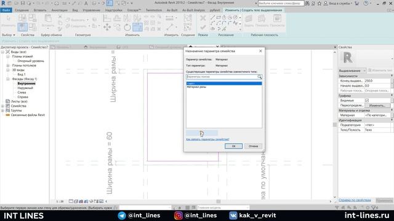Click the Telegram @int_lines icon
Viewport: 394px width, 221px height.
click(x=122, y=215)
